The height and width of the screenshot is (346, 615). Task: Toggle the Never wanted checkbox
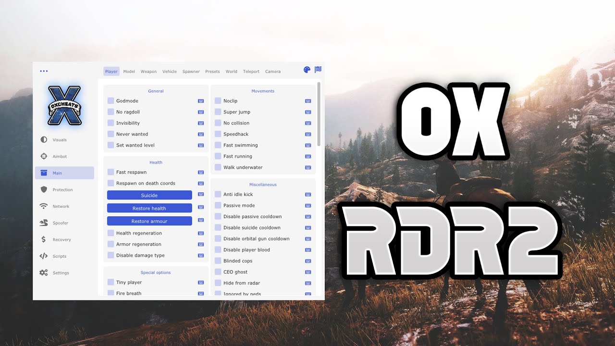pyautogui.click(x=111, y=134)
